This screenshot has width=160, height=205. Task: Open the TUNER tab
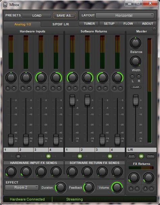tap(89, 24)
